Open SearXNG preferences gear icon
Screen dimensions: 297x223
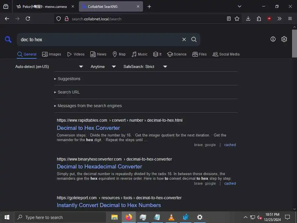pyautogui.click(x=284, y=39)
